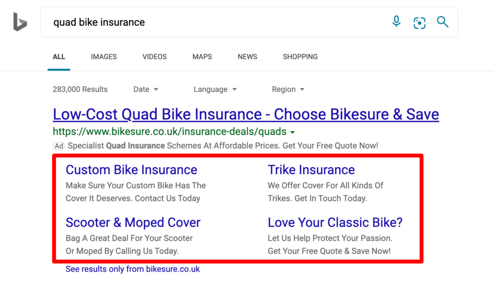The height and width of the screenshot is (286, 493).
Task: Select the Shopping tab
Action: (x=300, y=57)
